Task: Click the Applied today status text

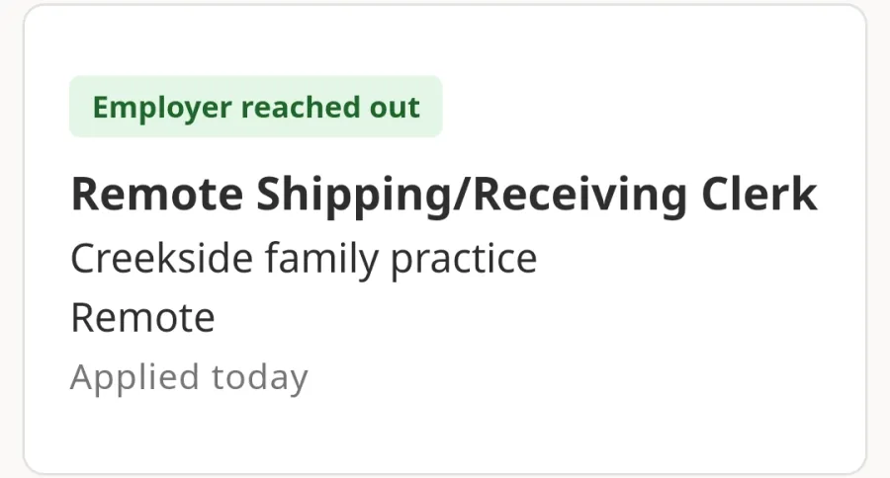Action: coord(189,378)
